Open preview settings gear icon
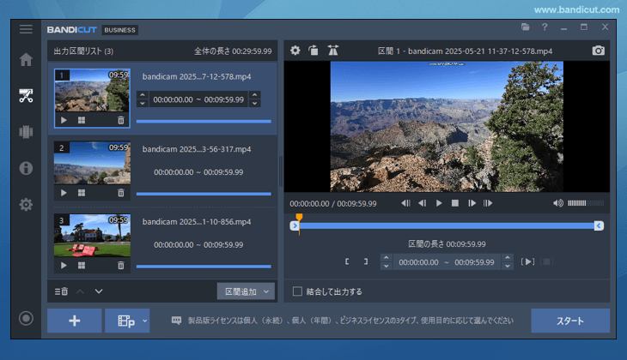627x360 pixels. 295,51
